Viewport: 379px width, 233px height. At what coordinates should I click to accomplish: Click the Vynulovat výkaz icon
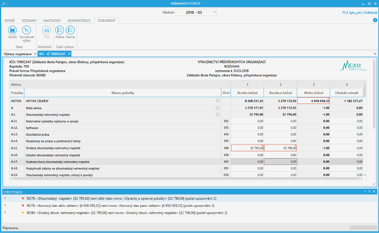click(26, 31)
